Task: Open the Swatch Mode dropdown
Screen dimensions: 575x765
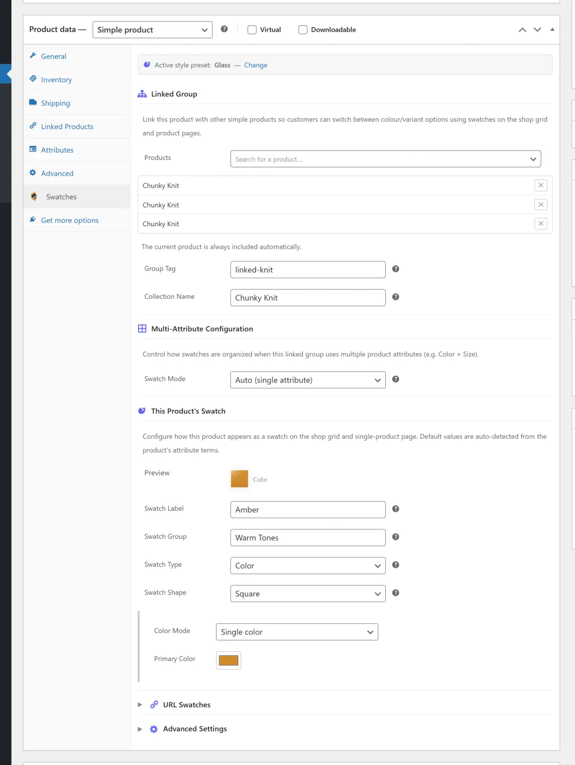Action: pyautogui.click(x=308, y=380)
